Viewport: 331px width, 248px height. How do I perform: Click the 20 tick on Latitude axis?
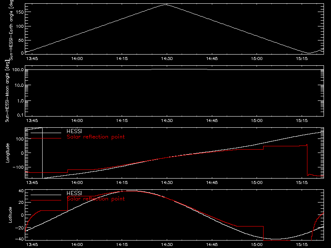21,203
